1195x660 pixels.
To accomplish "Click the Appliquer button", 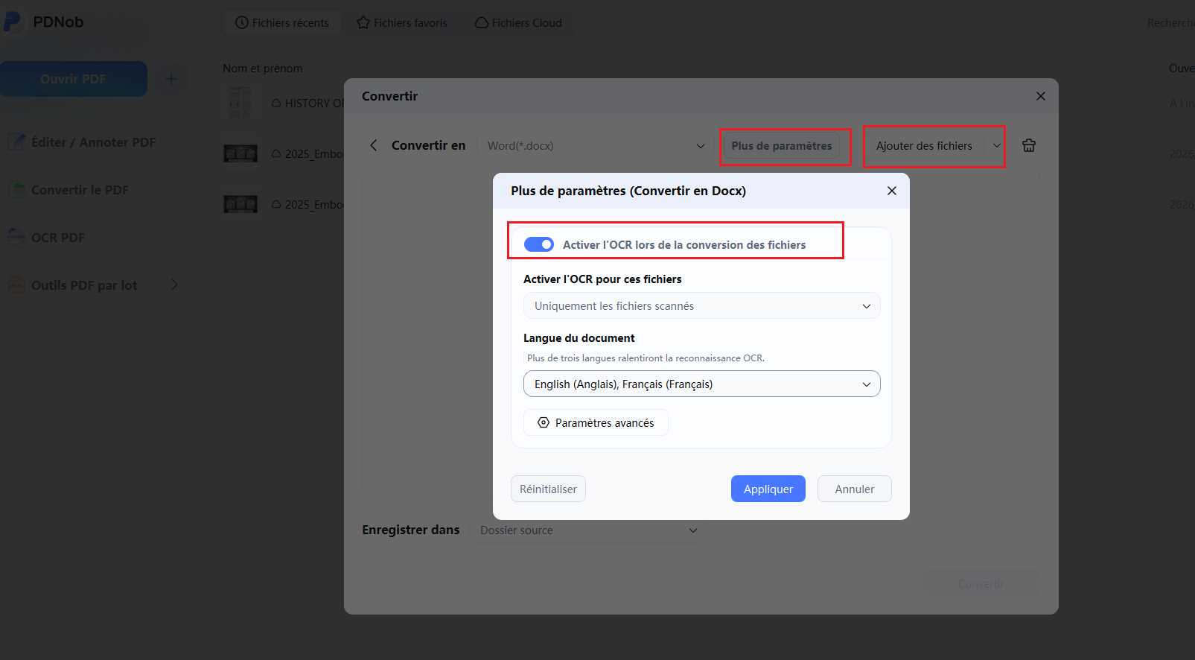I will (x=768, y=489).
